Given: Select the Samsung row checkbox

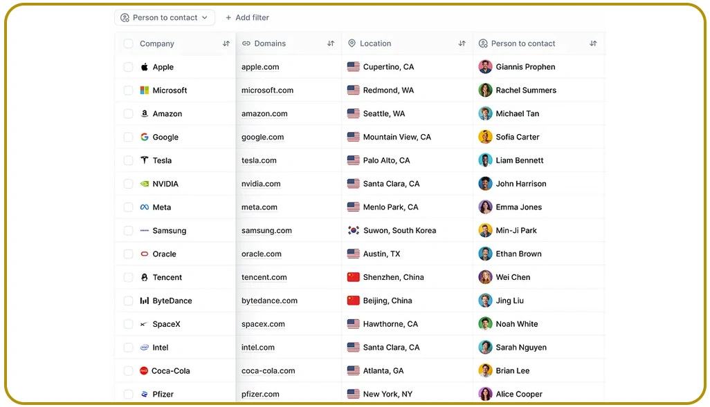Looking at the screenshot, I should pos(128,231).
